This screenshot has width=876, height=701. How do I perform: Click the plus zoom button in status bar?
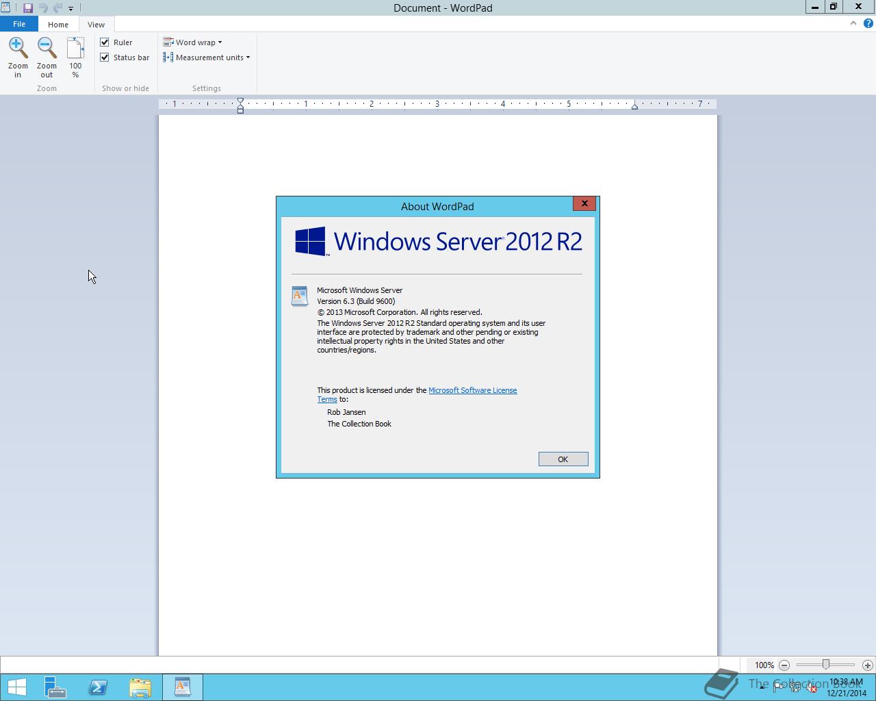click(868, 665)
